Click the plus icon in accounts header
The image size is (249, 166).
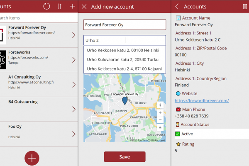72,6
